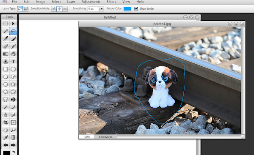Pick the Symmetry tool icon
The height and width of the screenshot is (155, 254).
click(x=13, y=100)
